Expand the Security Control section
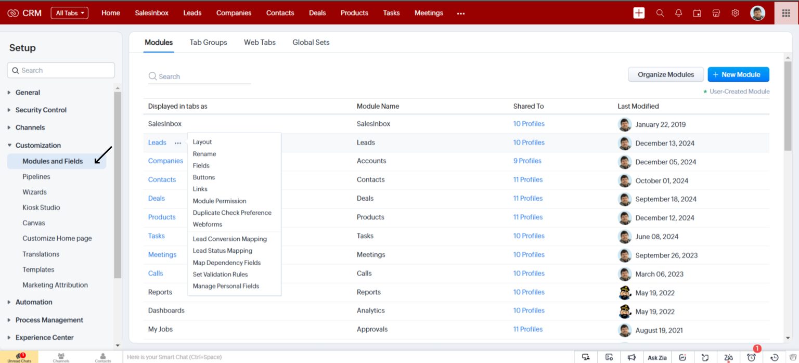The width and height of the screenshot is (799, 363). (41, 110)
